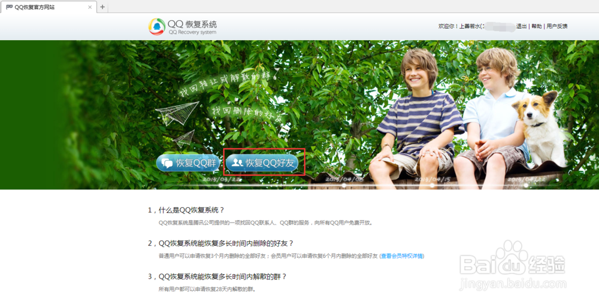Click the 找回删除的好友 banner caption
The width and height of the screenshot is (599, 304).
249,113
